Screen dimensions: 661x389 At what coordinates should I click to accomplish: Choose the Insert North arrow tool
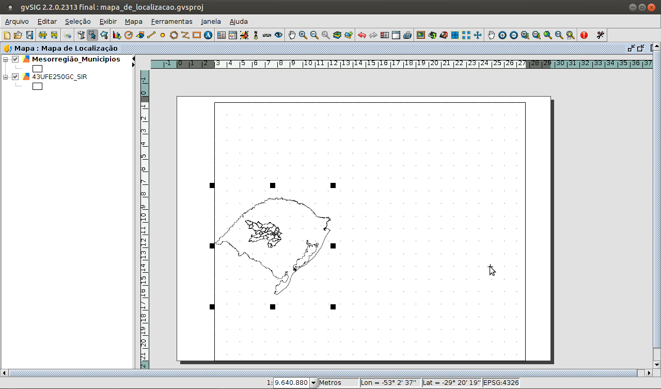pyautogui.click(x=256, y=35)
